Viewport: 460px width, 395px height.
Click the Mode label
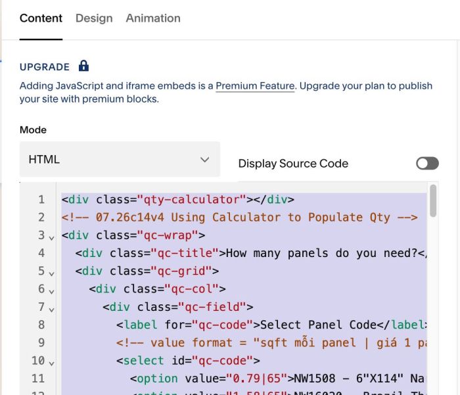tap(33, 130)
